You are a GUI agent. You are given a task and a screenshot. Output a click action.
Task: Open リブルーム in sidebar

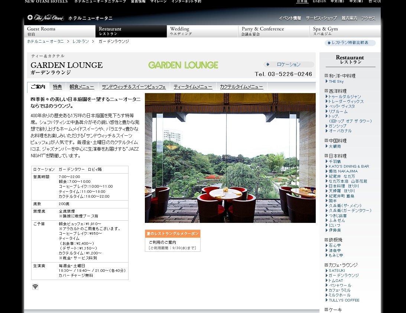[x=338, y=111]
